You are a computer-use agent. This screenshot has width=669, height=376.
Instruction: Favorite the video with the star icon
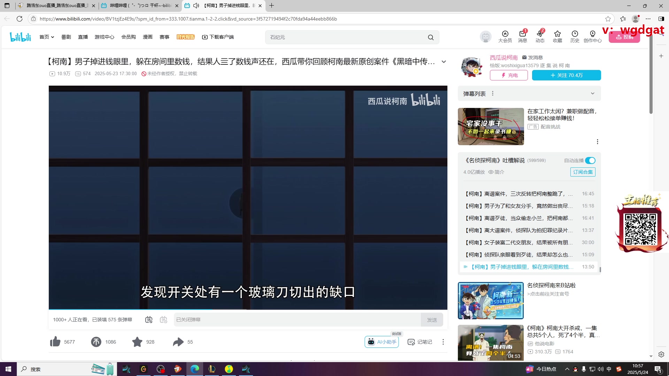click(137, 342)
